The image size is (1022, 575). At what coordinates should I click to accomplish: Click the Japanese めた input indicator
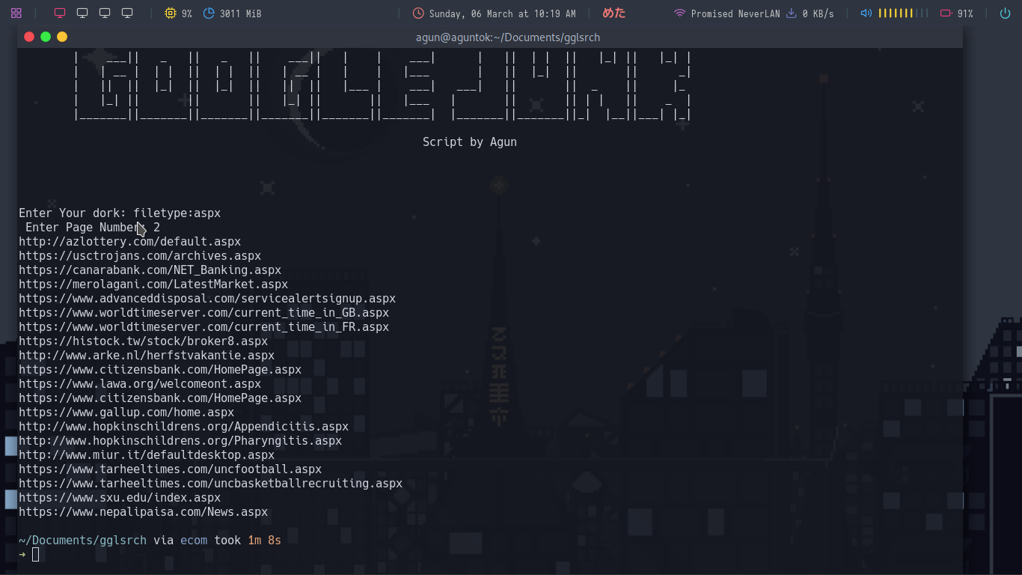click(x=614, y=13)
